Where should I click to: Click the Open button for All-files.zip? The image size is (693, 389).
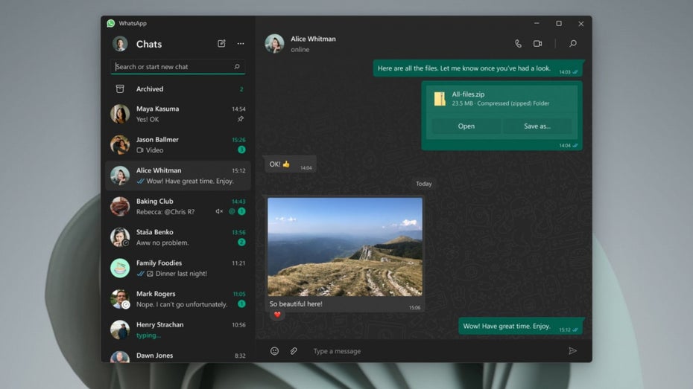466,126
